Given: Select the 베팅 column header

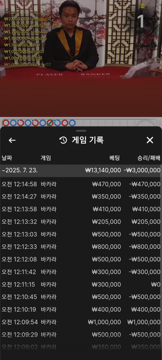Looking at the screenshot, I should click(114, 158).
